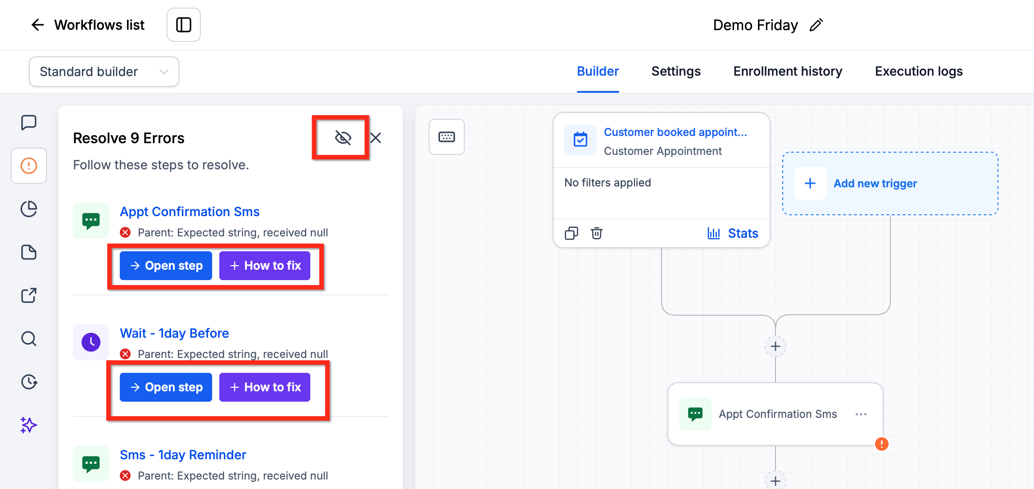The height and width of the screenshot is (489, 1034).
Task: Open the Standard builder dropdown
Action: coord(104,72)
